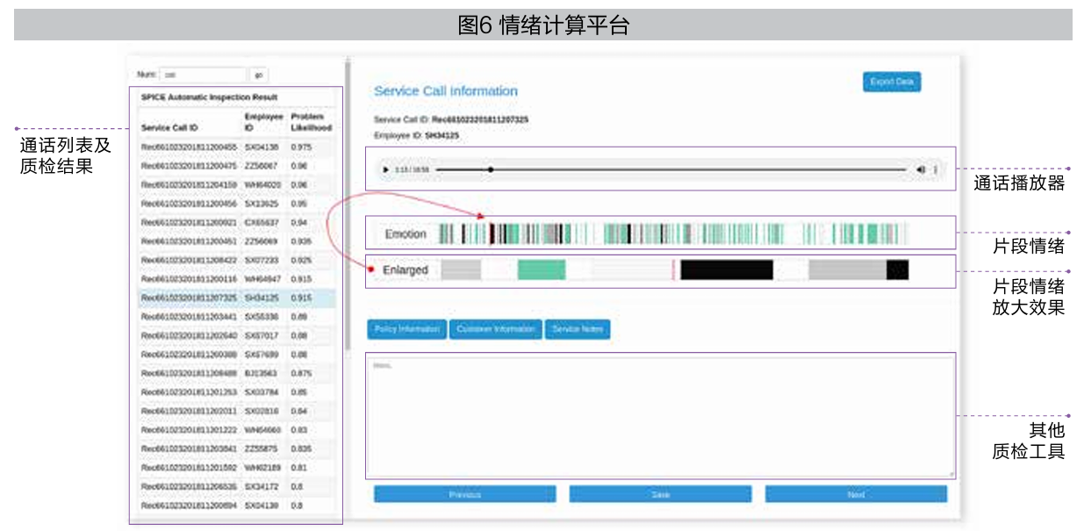The height and width of the screenshot is (531, 1084).
Task: Select call row with employee SH34125
Action: 237,298
